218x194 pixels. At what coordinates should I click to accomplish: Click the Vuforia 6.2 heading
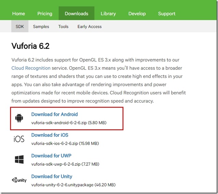click(x=30, y=46)
